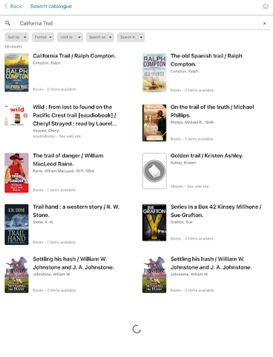
Task: Click the search magnifier icon
Action: (x=8, y=23)
